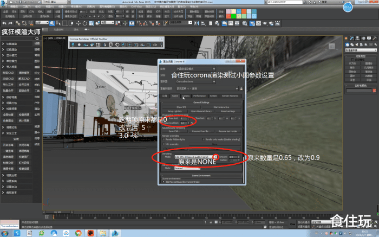Click the green color swatch in top toolbar
Viewport: 379px width, 237px height.
[x=233, y=16]
